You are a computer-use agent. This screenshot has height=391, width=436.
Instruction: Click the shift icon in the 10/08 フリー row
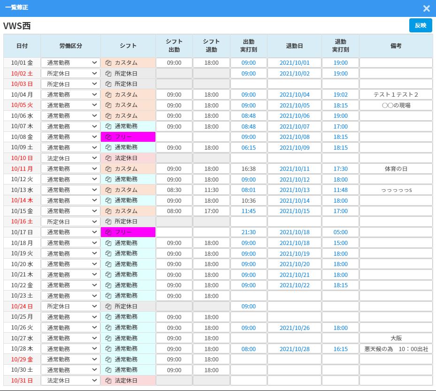[x=108, y=137]
